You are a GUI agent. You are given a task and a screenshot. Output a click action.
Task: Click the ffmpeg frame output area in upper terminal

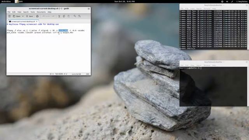213,30
